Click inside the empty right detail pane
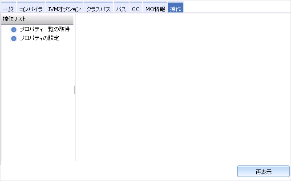The image size is (291, 181). pos(182,89)
